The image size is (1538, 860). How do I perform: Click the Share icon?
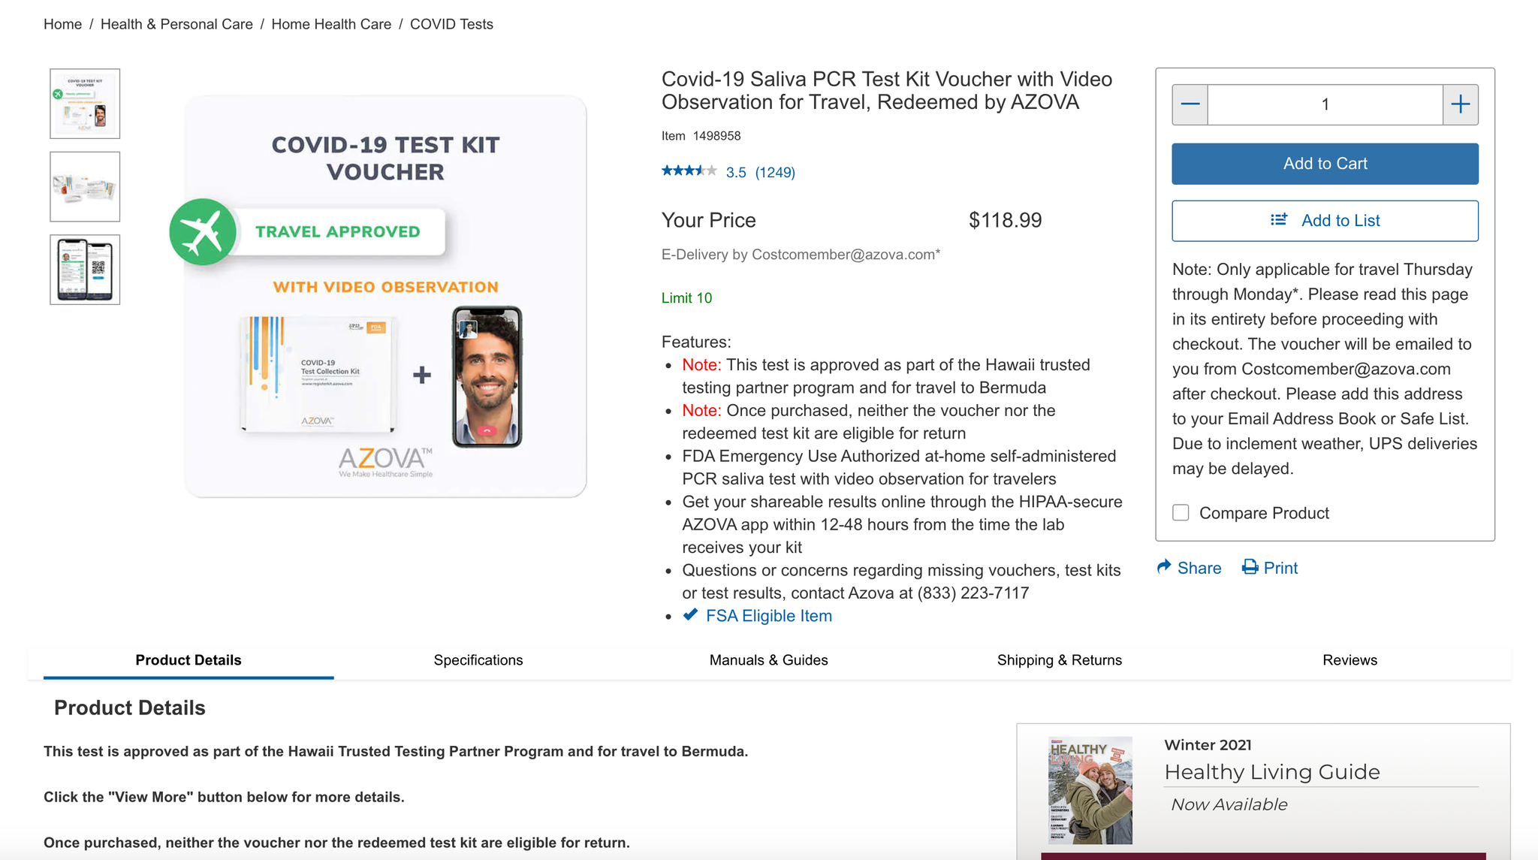(1163, 567)
